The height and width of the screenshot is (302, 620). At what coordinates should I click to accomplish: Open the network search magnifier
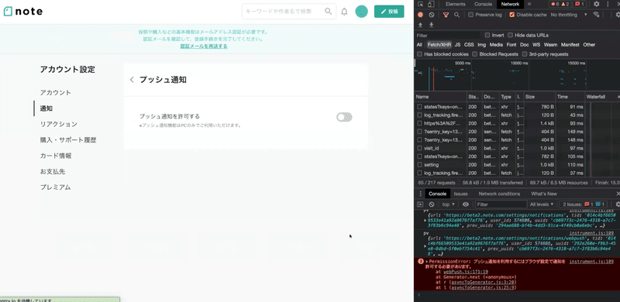pos(456,15)
